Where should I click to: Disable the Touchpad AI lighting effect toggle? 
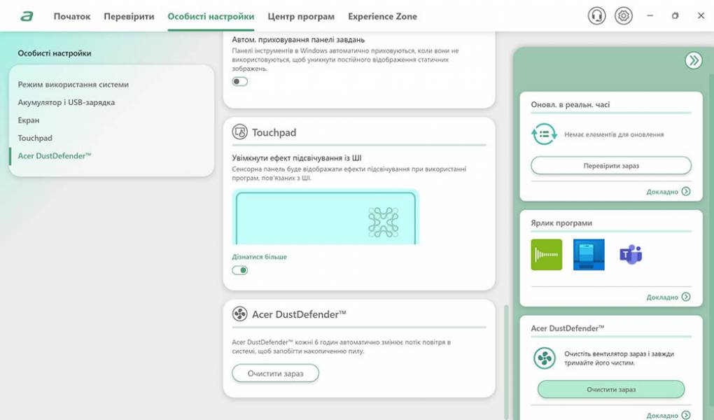click(x=240, y=270)
